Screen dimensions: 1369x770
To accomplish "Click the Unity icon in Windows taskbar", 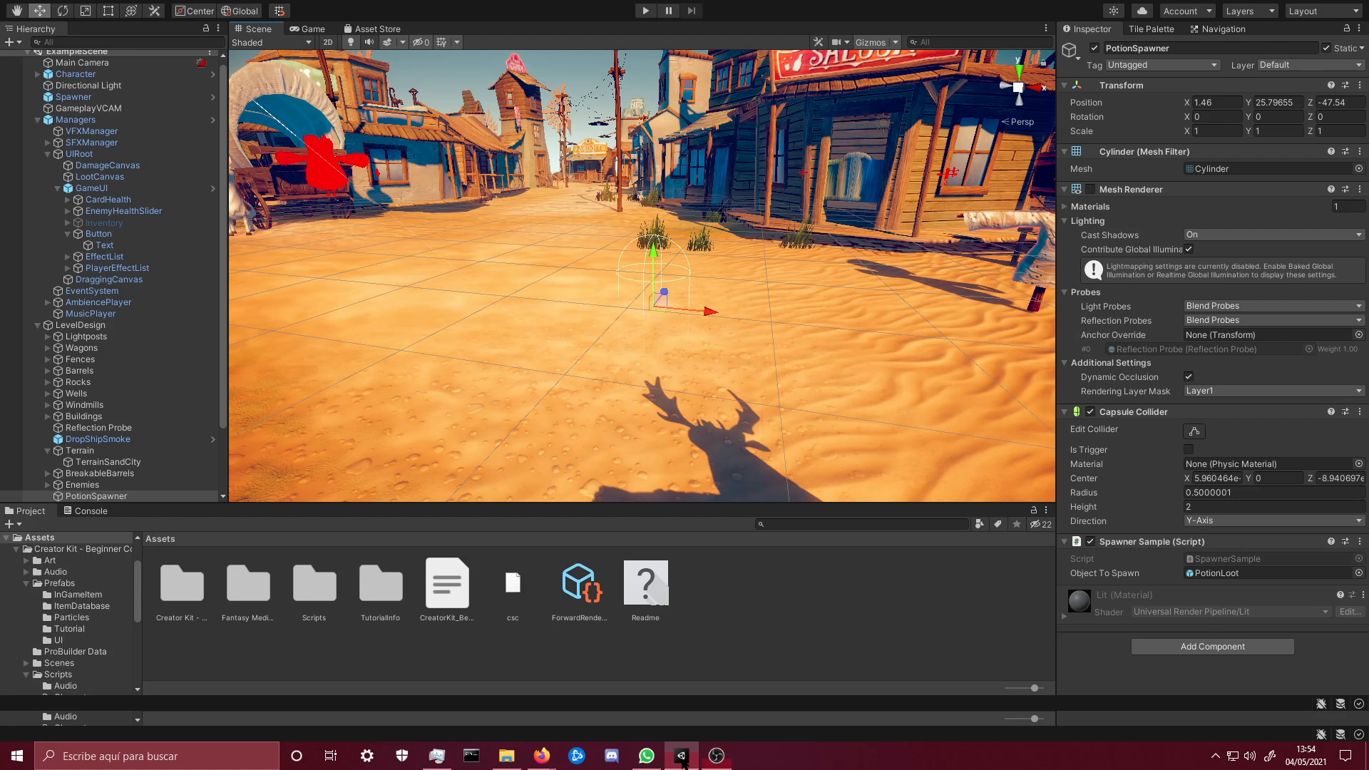I will coord(682,755).
